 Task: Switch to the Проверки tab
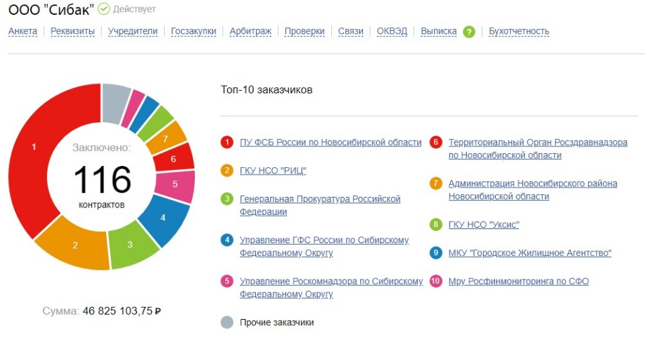pyautogui.click(x=304, y=32)
